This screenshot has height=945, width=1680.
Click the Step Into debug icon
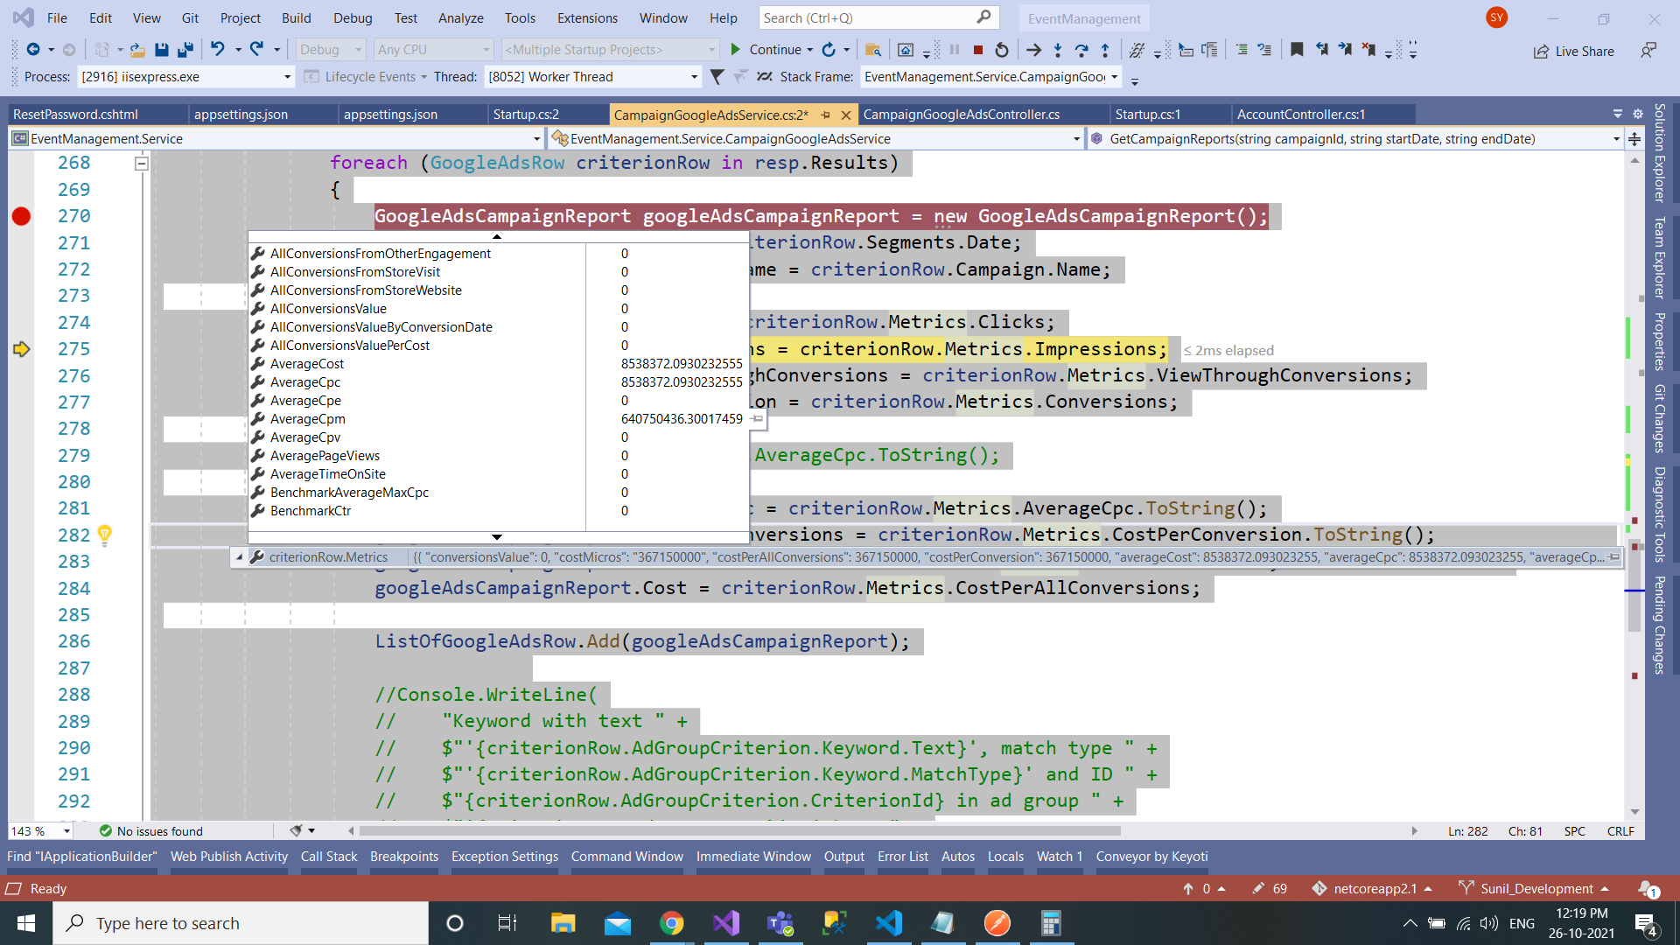click(1058, 50)
